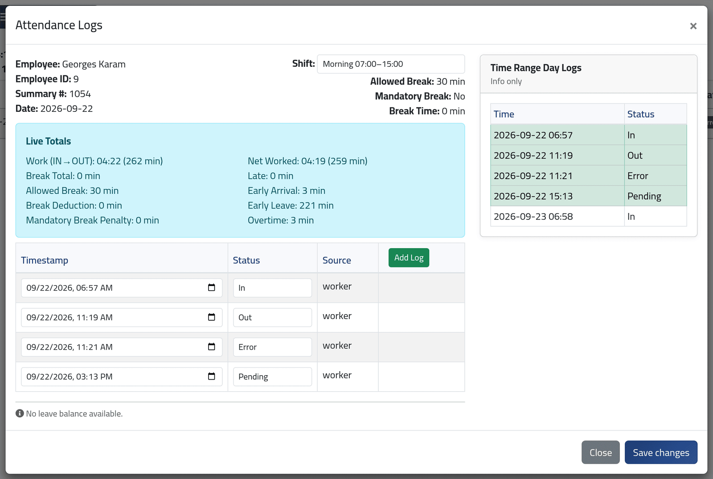Image resolution: width=713 pixels, height=479 pixels.
Task: Open the Shift dropdown showing Morning 07:00–15:00
Action: pyautogui.click(x=391, y=64)
